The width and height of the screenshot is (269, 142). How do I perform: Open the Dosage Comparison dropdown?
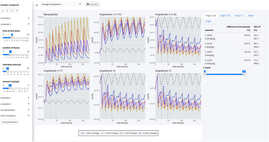pos(61,4)
